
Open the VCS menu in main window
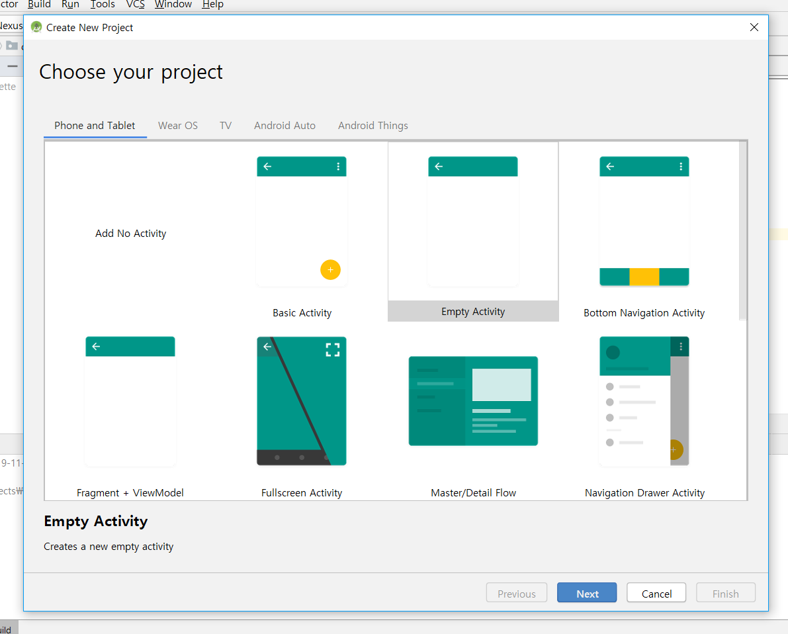point(135,4)
